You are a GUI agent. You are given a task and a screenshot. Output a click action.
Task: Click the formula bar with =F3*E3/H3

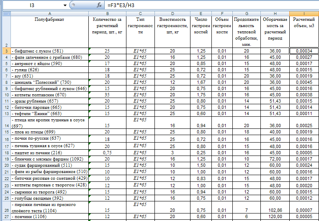click(x=211, y=5)
